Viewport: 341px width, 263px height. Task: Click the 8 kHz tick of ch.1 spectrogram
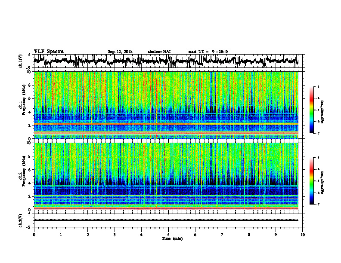pyautogui.click(x=30, y=85)
